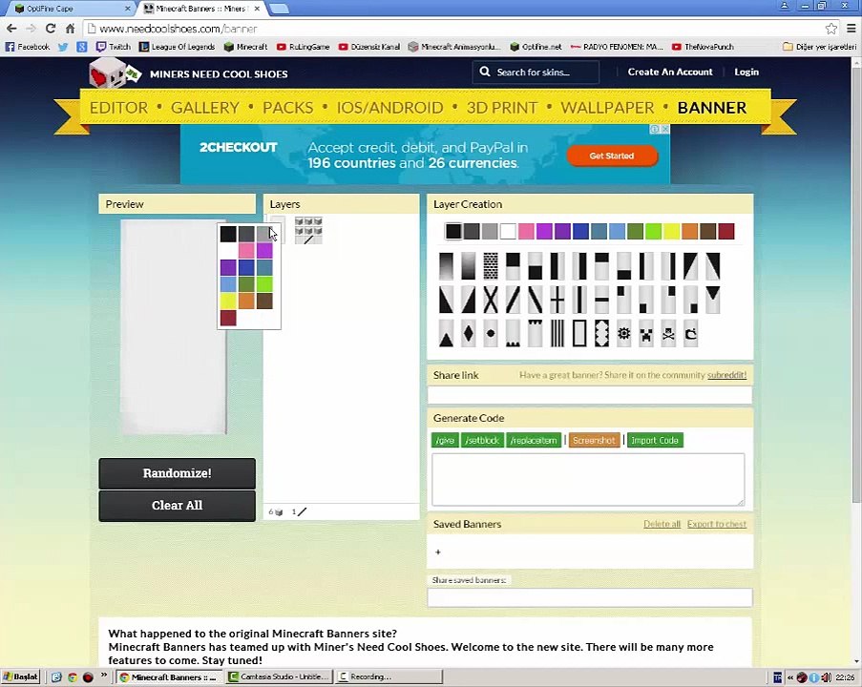The image size is (862, 687).
Task: Click the Clear All button
Action: pos(177,506)
